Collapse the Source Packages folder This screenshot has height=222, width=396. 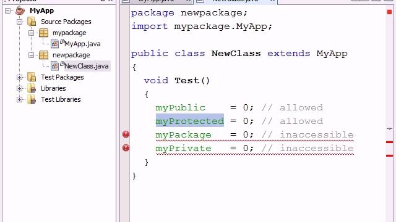pos(19,22)
